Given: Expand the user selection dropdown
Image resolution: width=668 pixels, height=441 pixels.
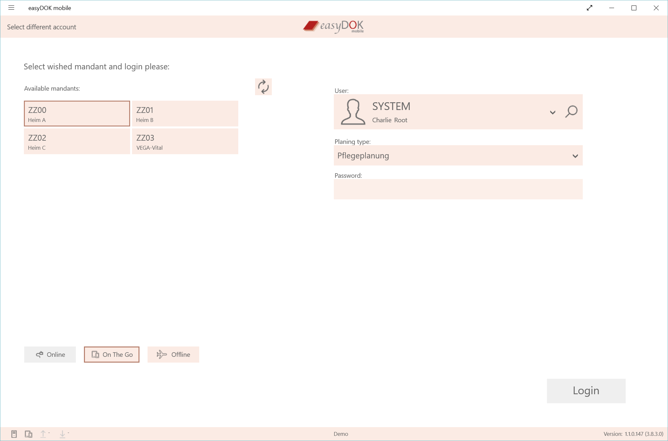Looking at the screenshot, I should pos(552,113).
